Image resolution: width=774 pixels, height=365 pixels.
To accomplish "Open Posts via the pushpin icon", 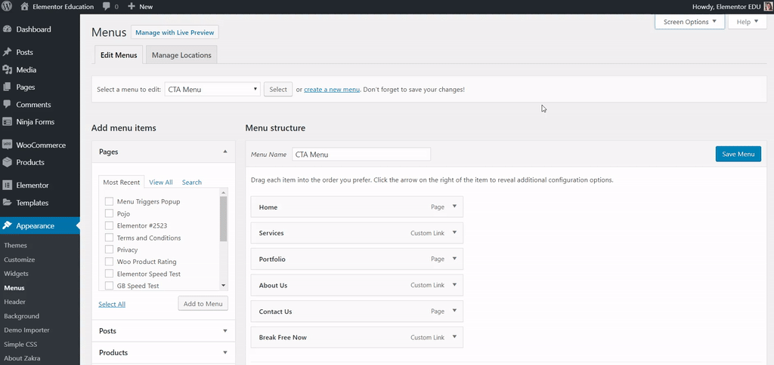I will pos(8,53).
